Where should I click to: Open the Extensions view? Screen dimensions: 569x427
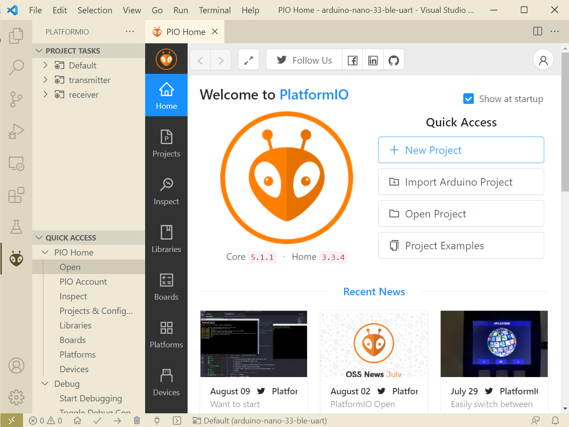click(16, 195)
